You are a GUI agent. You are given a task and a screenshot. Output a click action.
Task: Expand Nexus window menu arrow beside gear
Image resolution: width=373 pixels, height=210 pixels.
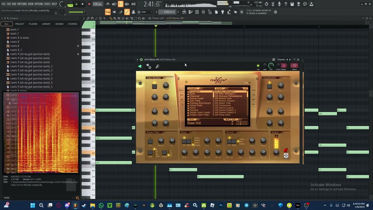click(138, 60)
